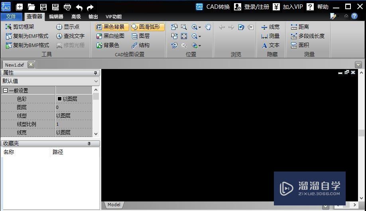Image resolution: width=366 pixels, height=211 pixels.
Task: Toggle 线宽 visibility
Action: point(270,27)
